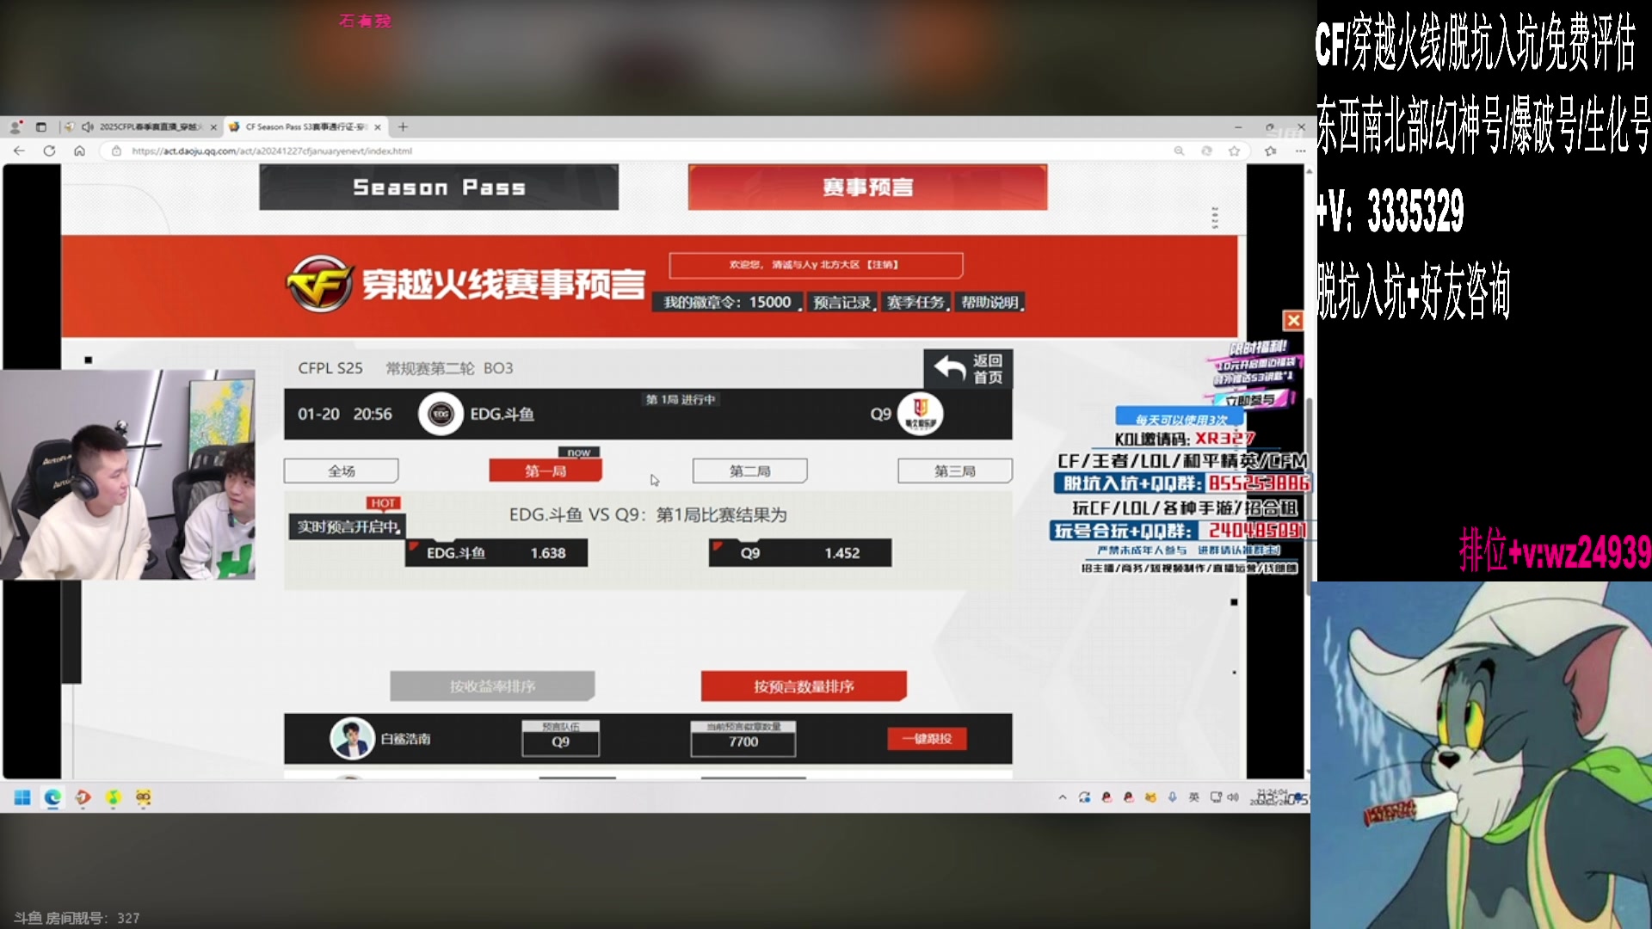Image resolution: width=1652 pixels, height=929 pixels.
Task: Click 我的徽章令 15000 balance
Action: (x=727, y=303)
